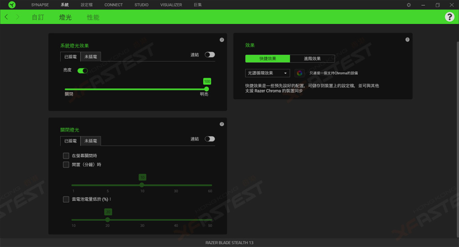This screenshot has height=247, width=459.
Task: Click info icon on 關閉燈光 panel
Action: click(221, 124)
